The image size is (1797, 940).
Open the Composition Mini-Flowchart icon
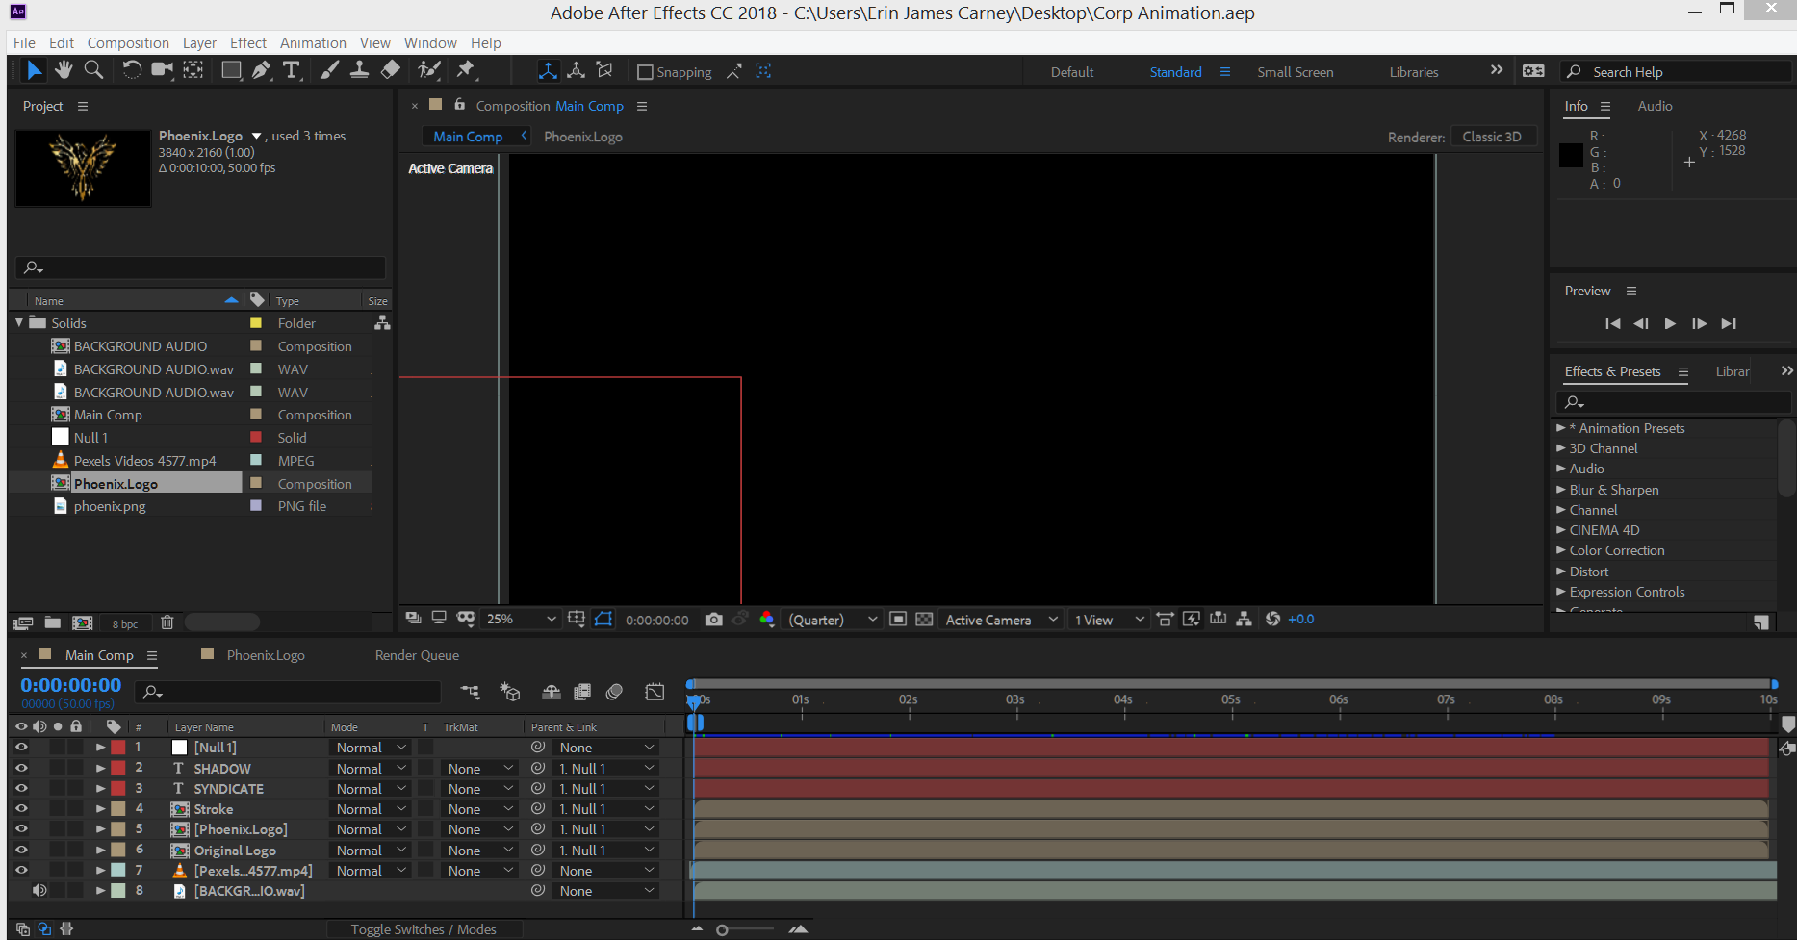[x=470, y=692]
